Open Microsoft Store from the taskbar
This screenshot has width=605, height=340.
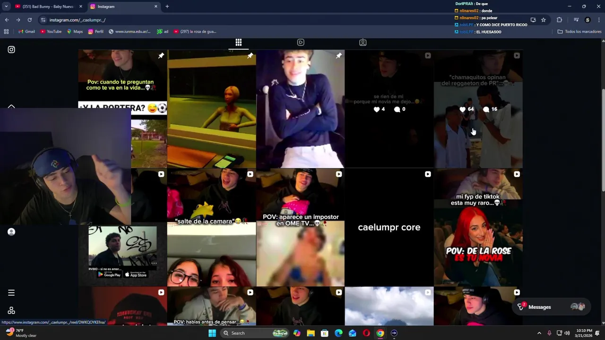325,333
